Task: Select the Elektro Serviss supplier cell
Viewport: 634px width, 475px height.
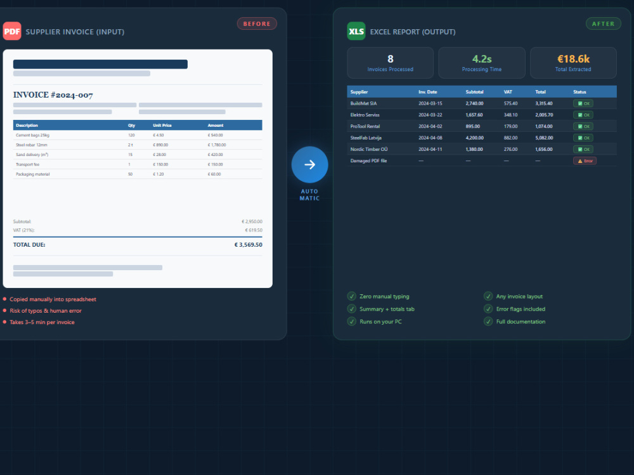Action: tap(365, 115)
